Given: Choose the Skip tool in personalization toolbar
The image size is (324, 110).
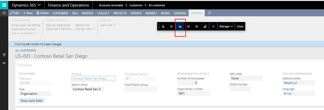Looking at the screenshot, I should (x=196, y=26).
